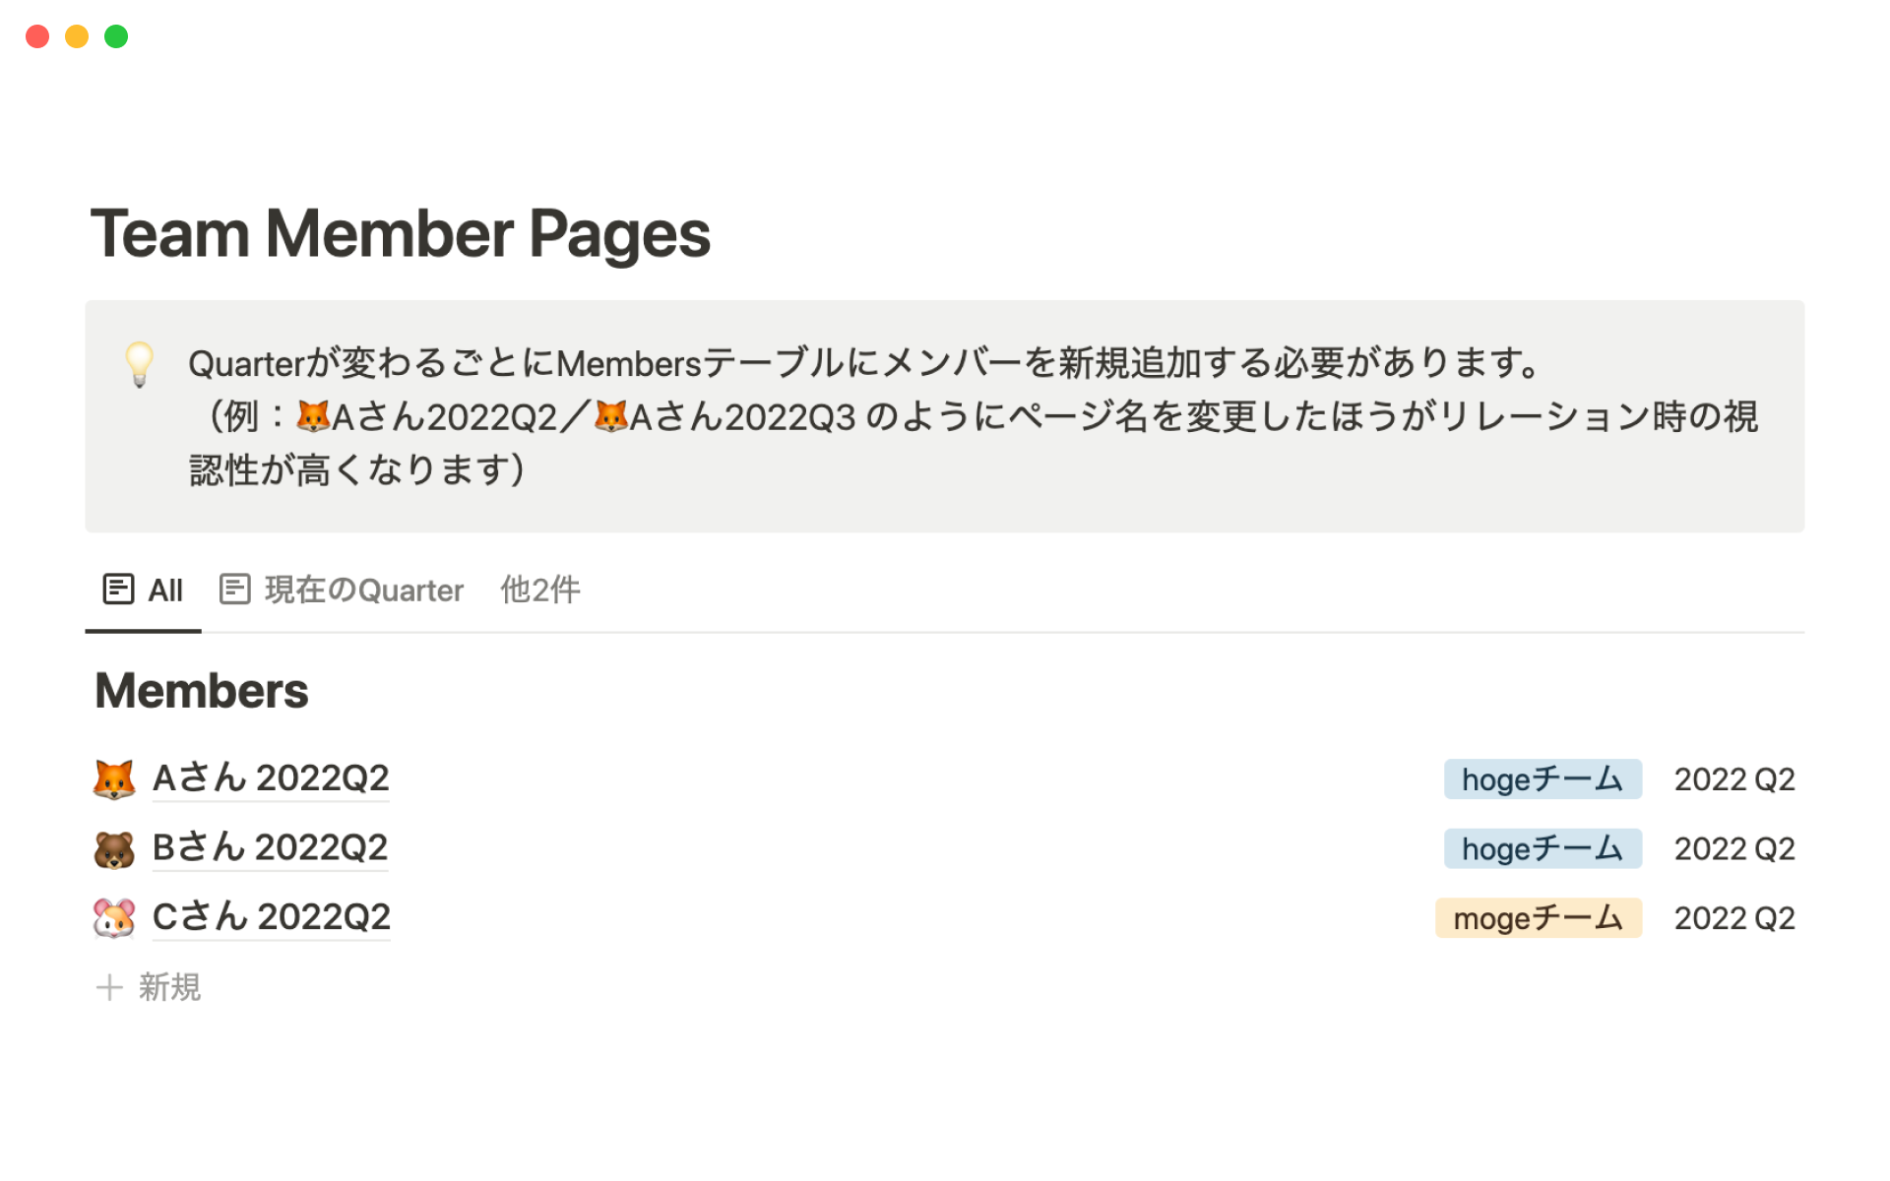The image size is (1890, 1181).
Task: Click the hogeチーム tag on Bさん row
Action: tap(1542, 849)
